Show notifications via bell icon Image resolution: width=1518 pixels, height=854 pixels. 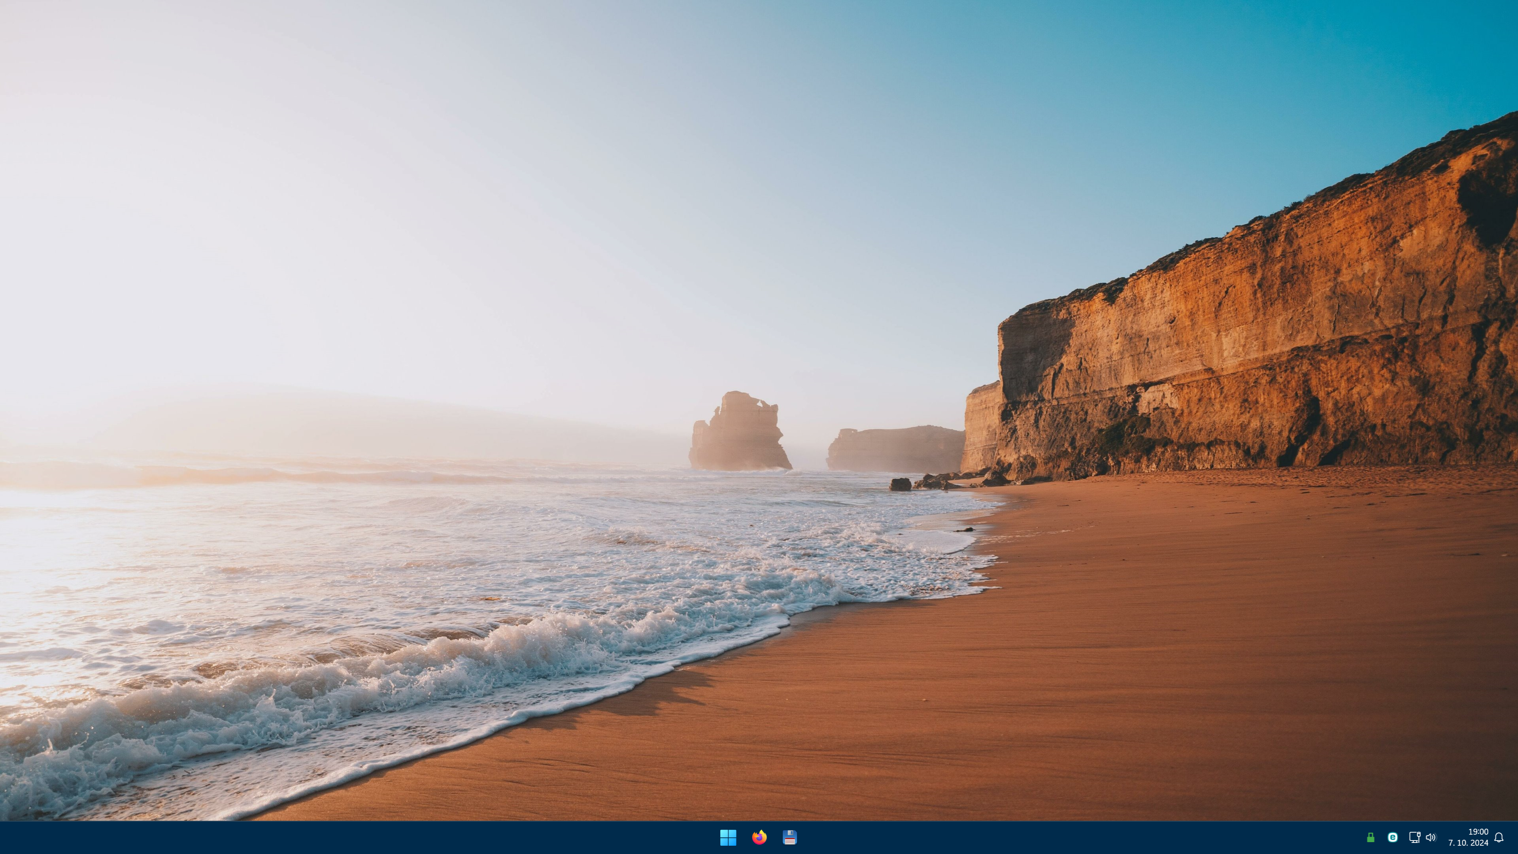[1499, 837]
